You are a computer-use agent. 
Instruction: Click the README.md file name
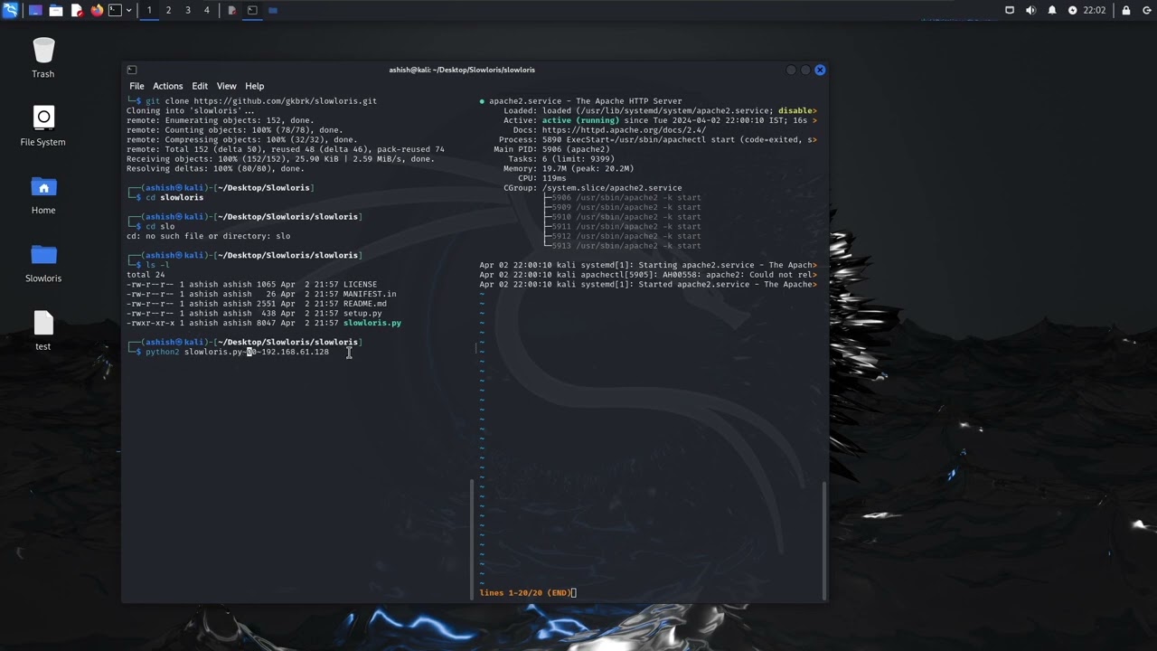[x=365, y=304]
